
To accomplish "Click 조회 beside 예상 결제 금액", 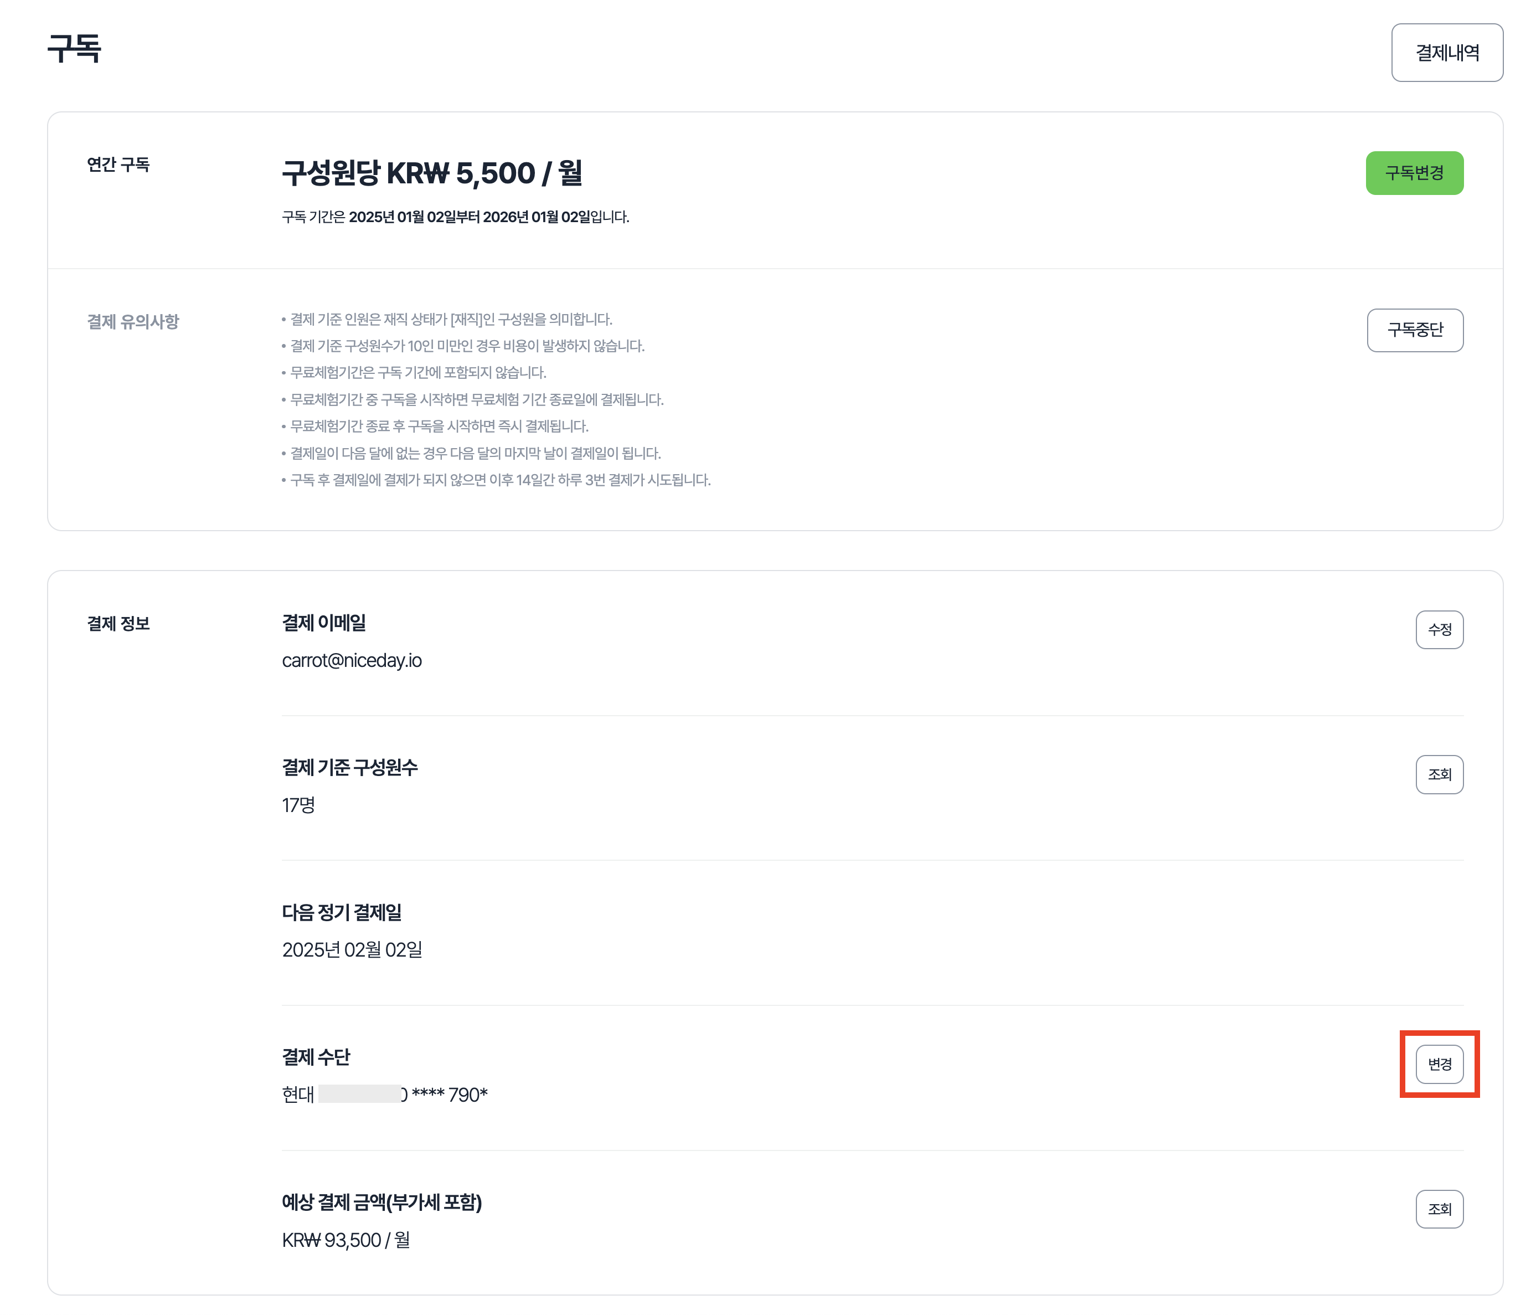I will pos(1439,1209).
